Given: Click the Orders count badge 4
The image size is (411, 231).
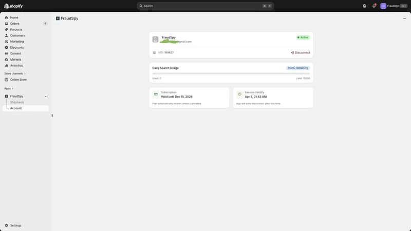Looking at the screenshot, I should (45, 24).
